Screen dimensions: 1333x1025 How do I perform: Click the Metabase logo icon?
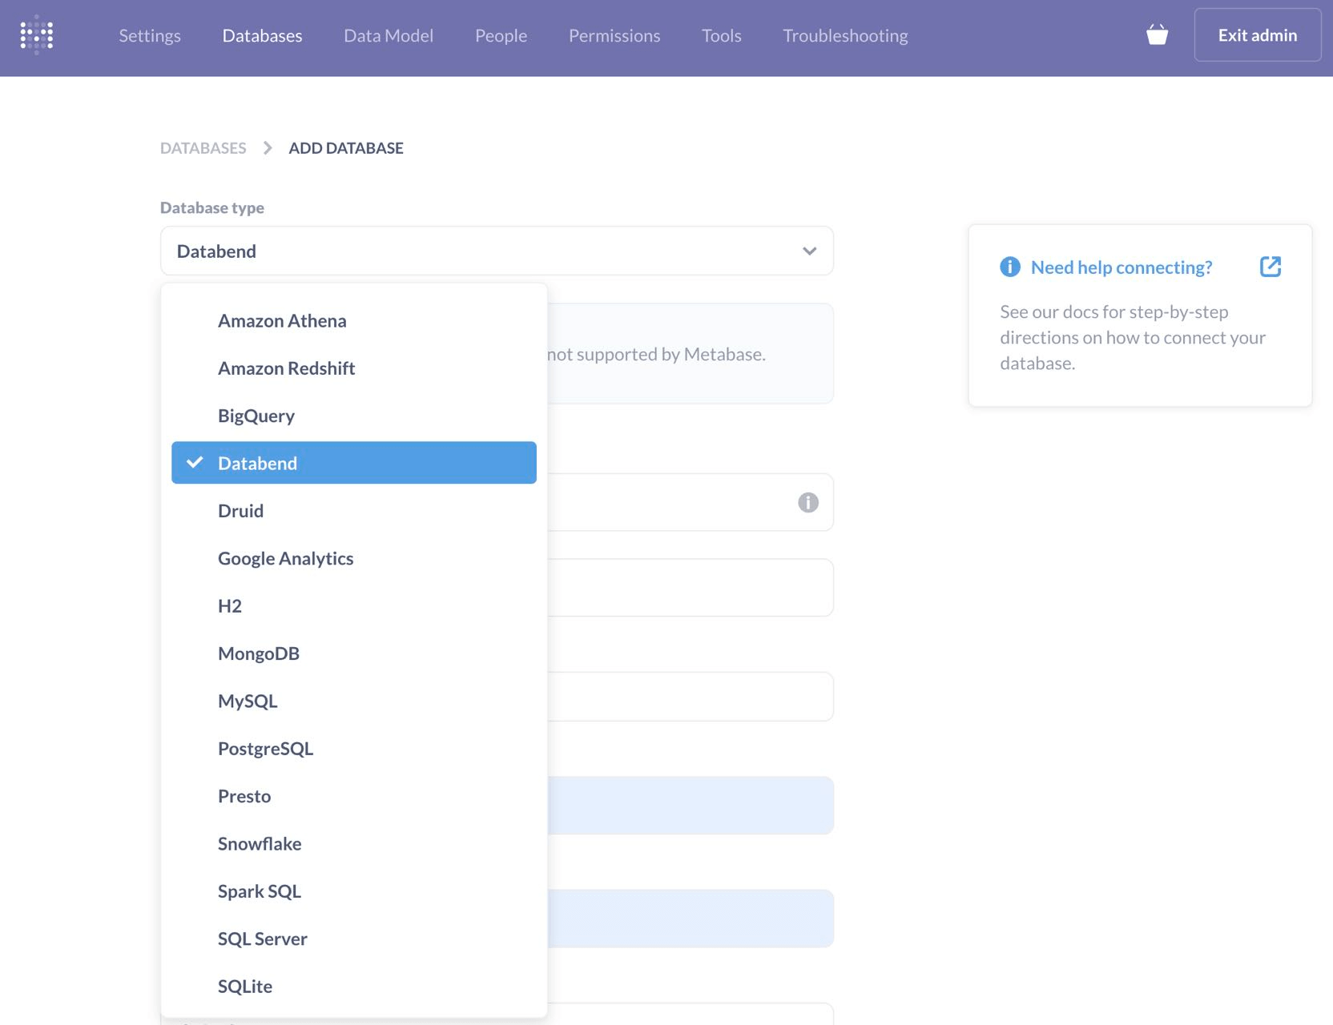point(37,35)
